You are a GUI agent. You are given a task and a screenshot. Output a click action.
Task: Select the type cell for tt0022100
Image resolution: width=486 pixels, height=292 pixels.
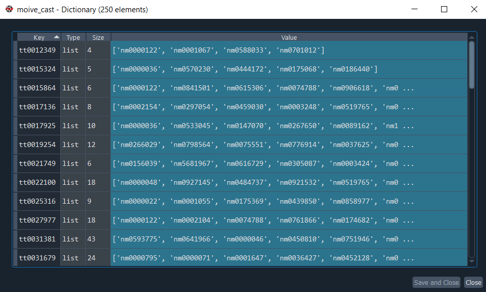click(73, 182)
